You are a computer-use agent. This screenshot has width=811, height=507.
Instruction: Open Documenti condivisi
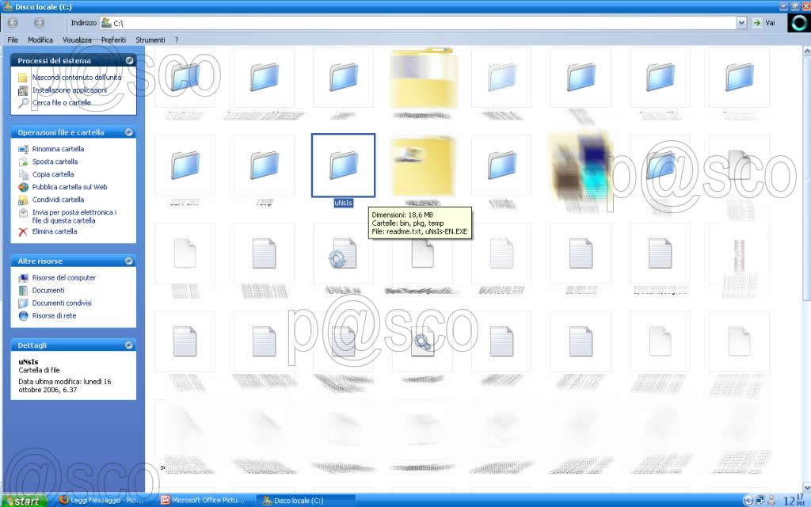[x=62, y=303]
